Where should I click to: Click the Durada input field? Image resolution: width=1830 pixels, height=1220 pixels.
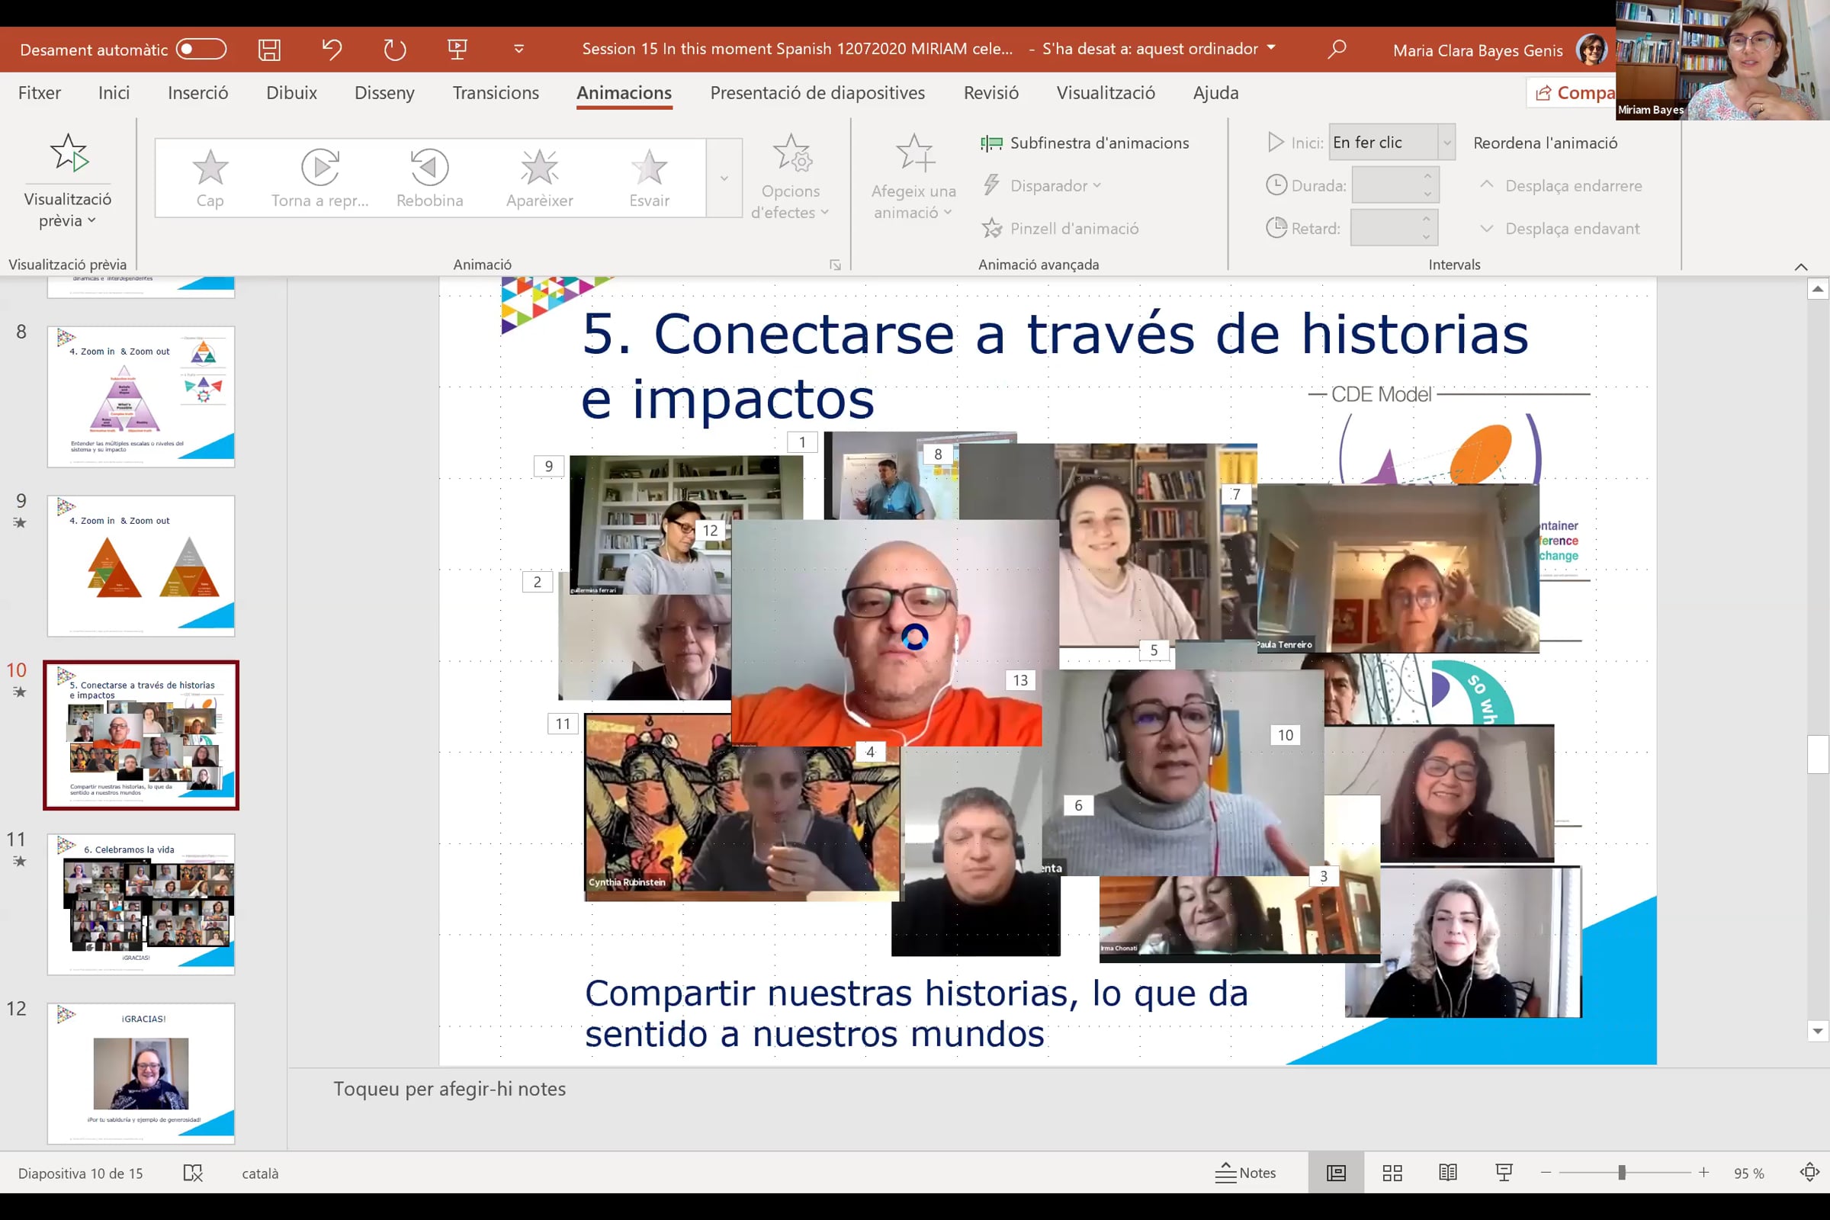tap(1385, 186)
